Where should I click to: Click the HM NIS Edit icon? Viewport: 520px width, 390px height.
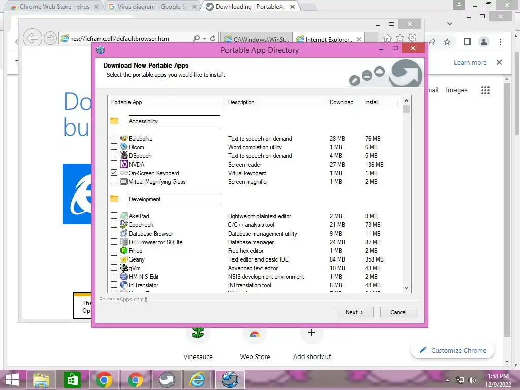click(x=124, y=276)
